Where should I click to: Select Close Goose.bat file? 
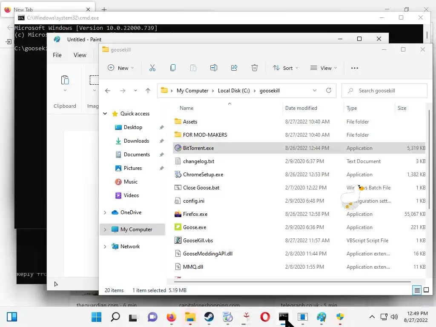click(x=299, y=188)
